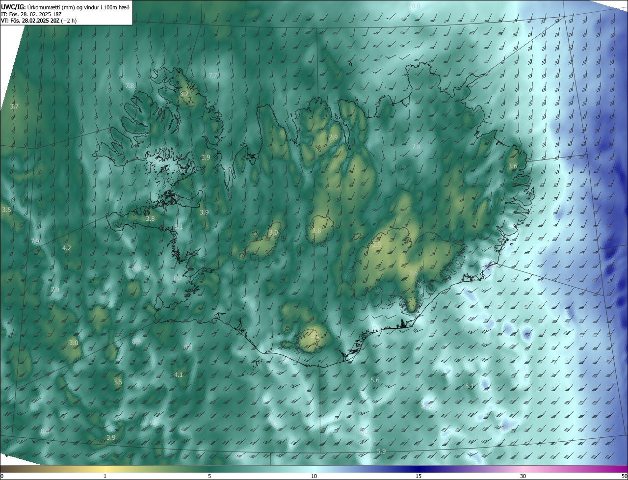
Task: Click the 10.0 value label on the map
Action: tap(415, 6)
